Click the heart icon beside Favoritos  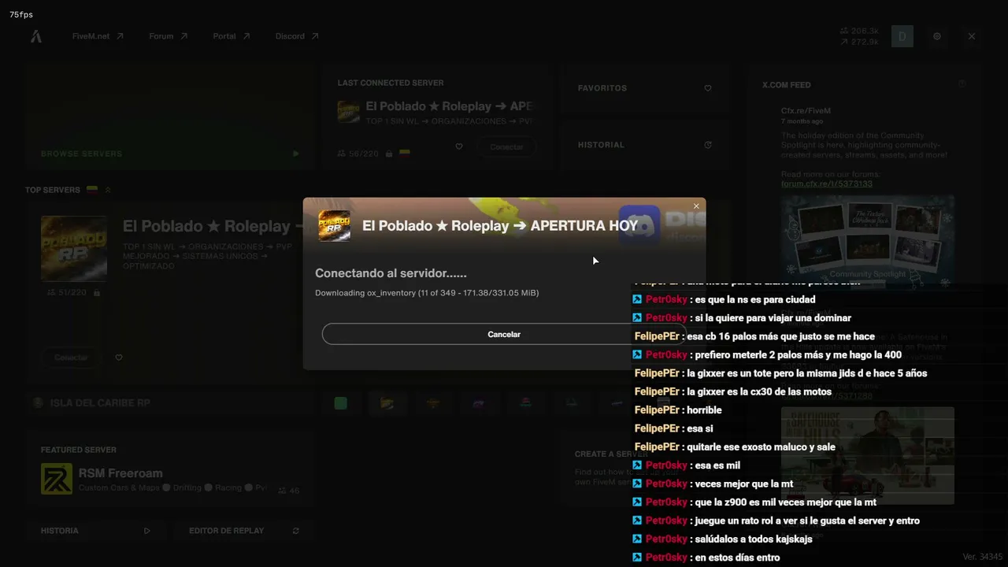coord(708,88)
